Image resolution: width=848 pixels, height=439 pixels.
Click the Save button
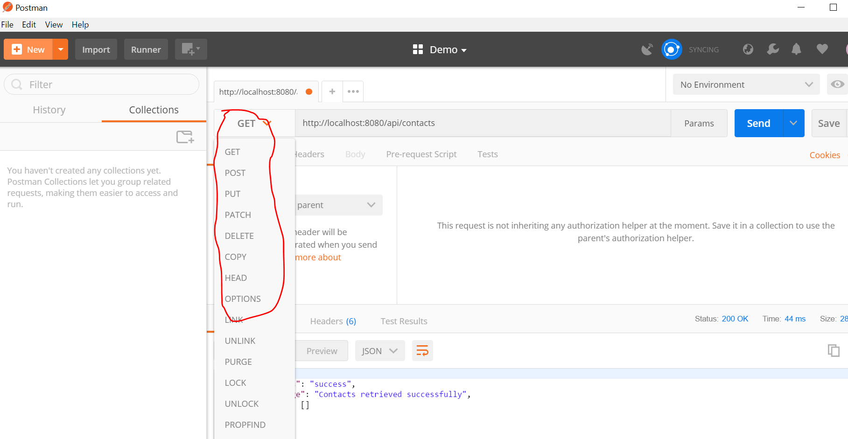pos(829,123)
